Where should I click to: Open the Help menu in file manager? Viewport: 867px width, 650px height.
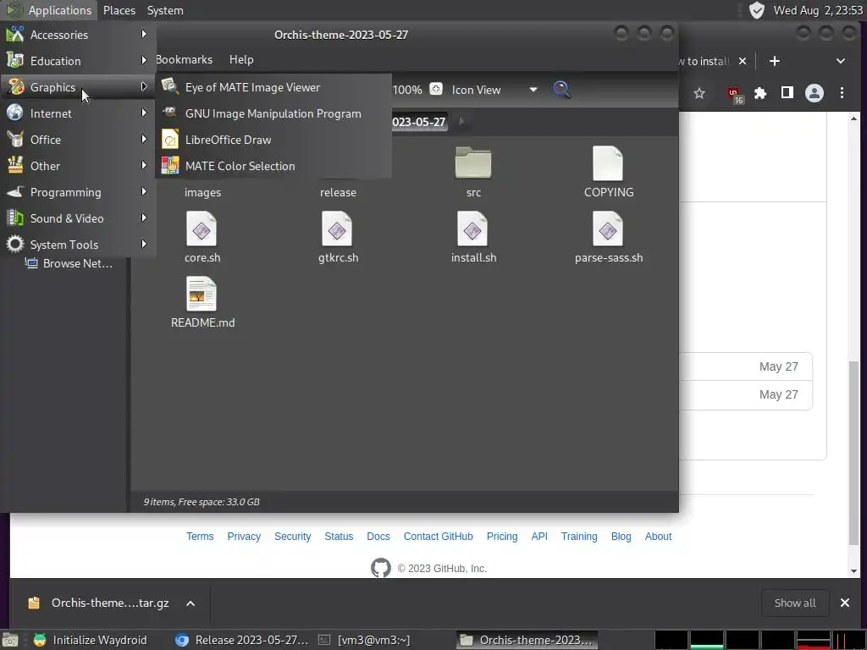click(241, 59)
